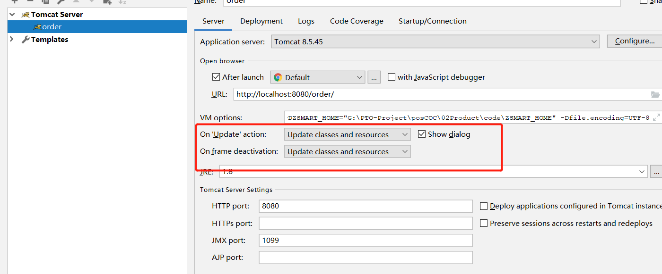662x274 pixels.
Task: Enable Deploy applications configured in Tomcat instance
Action: point(484,206)
